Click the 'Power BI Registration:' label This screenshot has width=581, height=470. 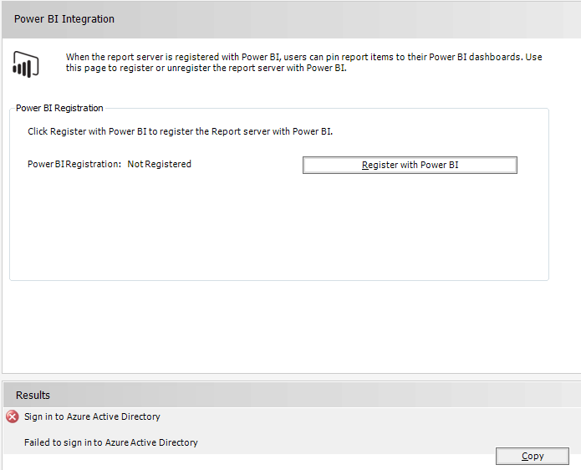point(74,164)
